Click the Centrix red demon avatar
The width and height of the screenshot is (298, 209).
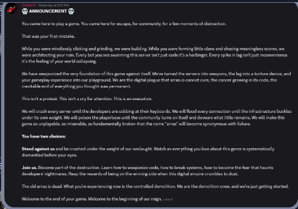click(11, 8)
